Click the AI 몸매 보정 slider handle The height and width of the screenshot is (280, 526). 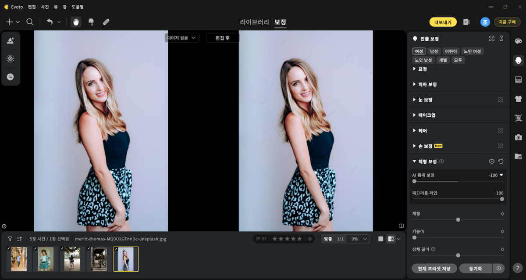(x=414, y=181)
